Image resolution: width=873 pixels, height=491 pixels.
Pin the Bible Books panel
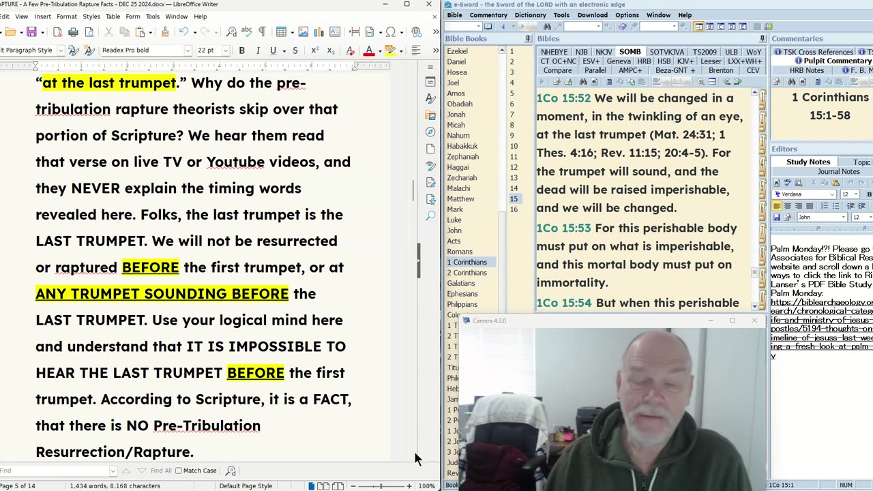pos(527,39)
